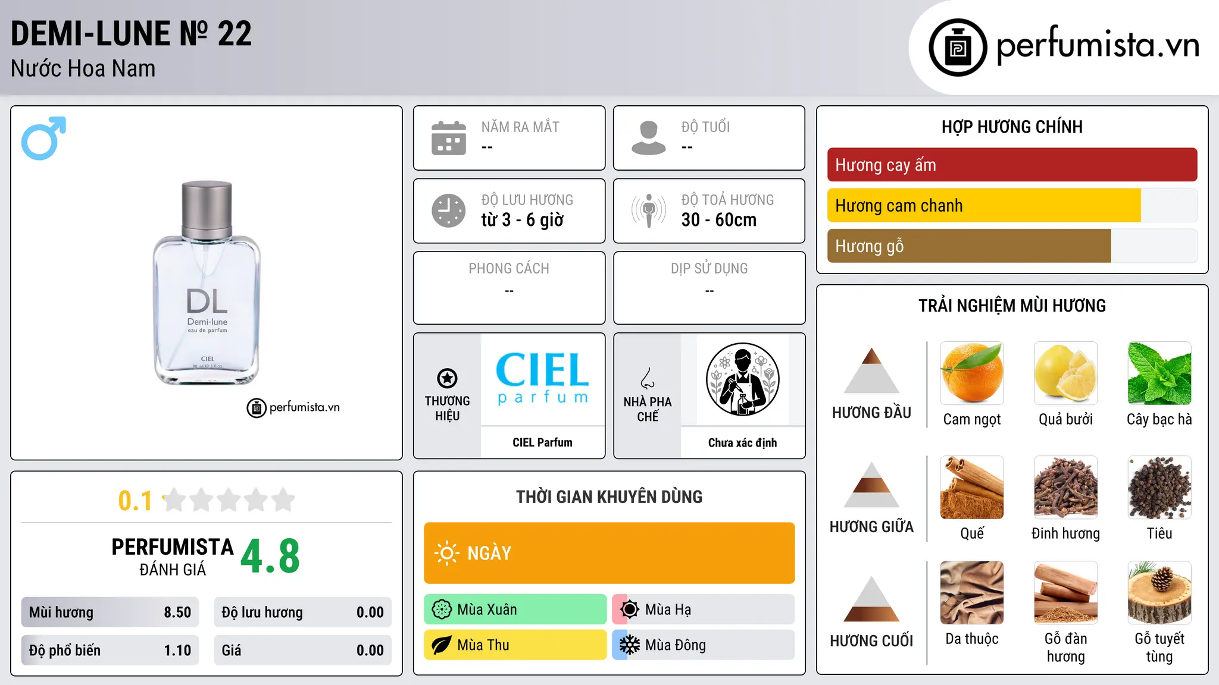Click the Mùa Đông season bar
This screenshot has width=1219, height=685.
pos(704,645)
